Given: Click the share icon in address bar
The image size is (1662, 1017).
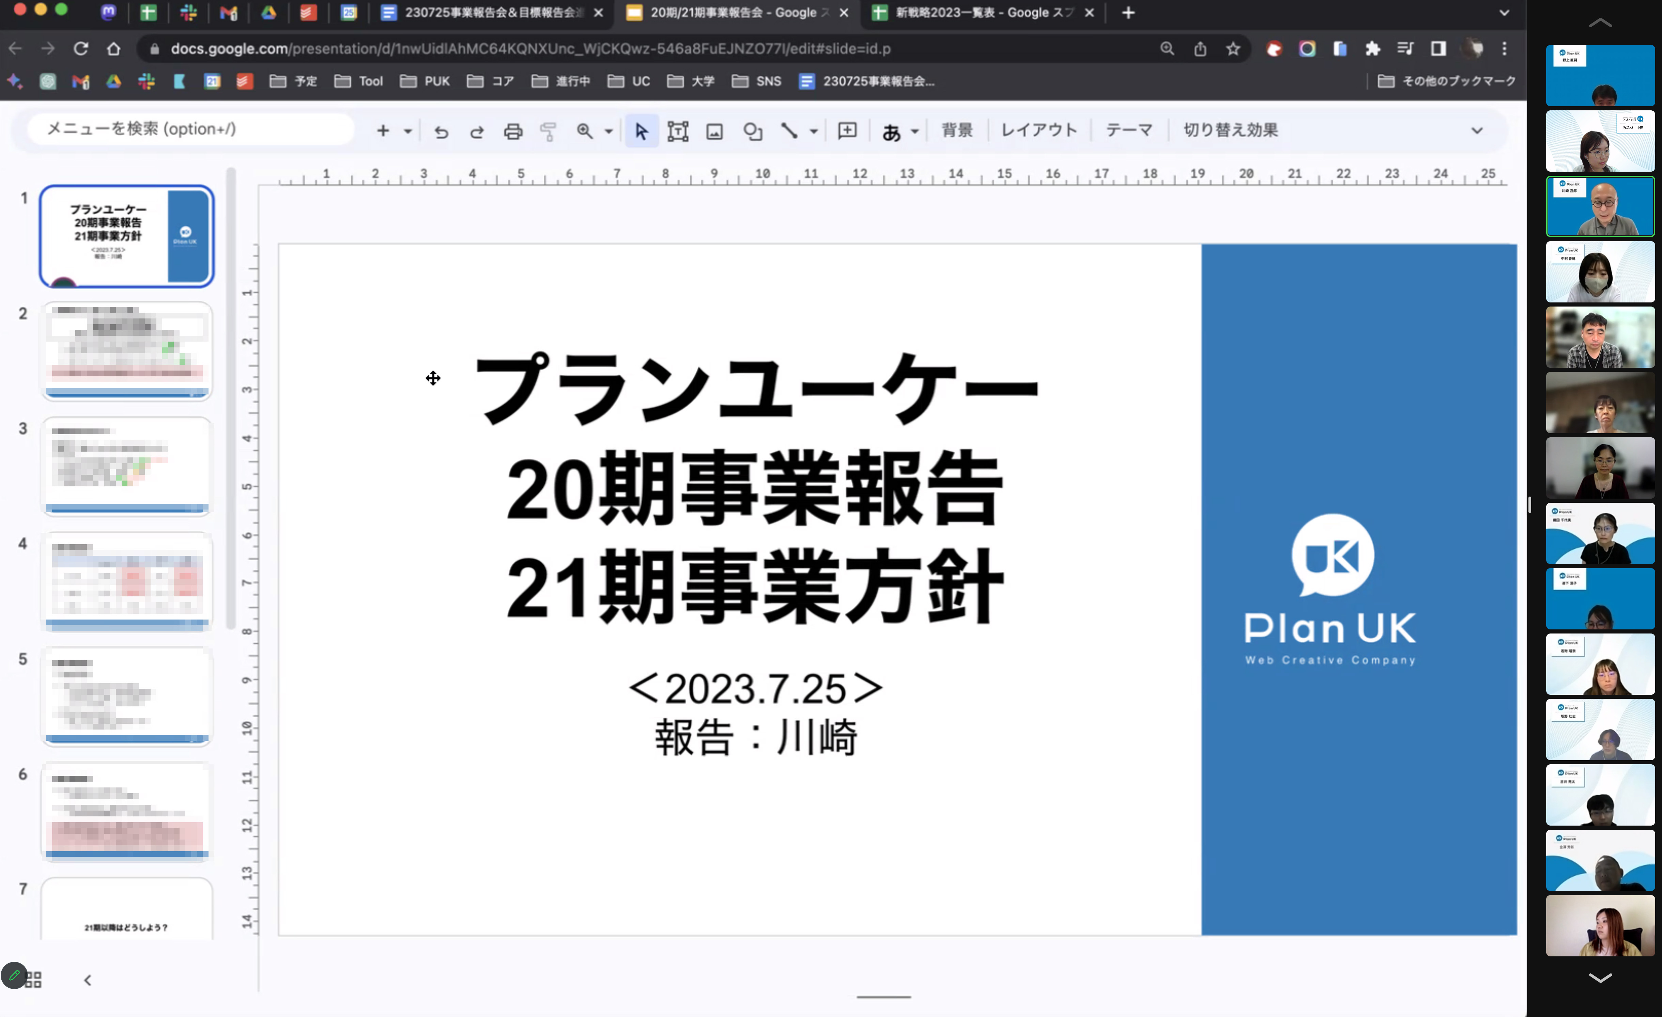Looking at the screenshot, I should tap(1200, 49).
